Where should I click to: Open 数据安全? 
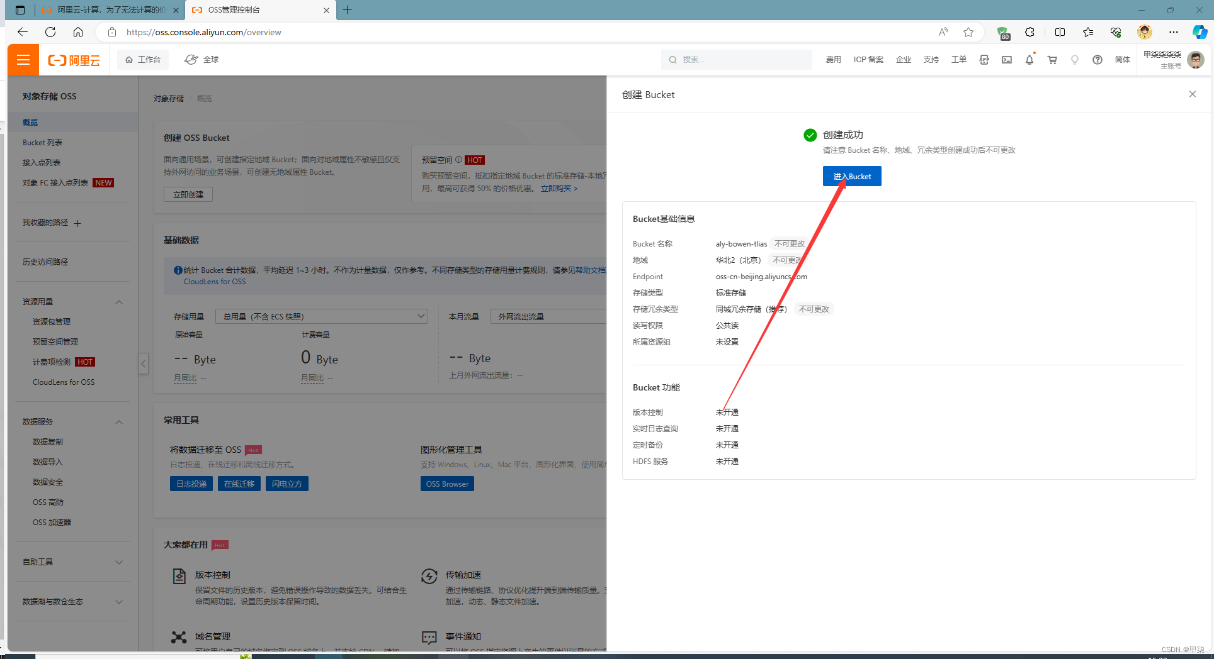click(48, 482)
